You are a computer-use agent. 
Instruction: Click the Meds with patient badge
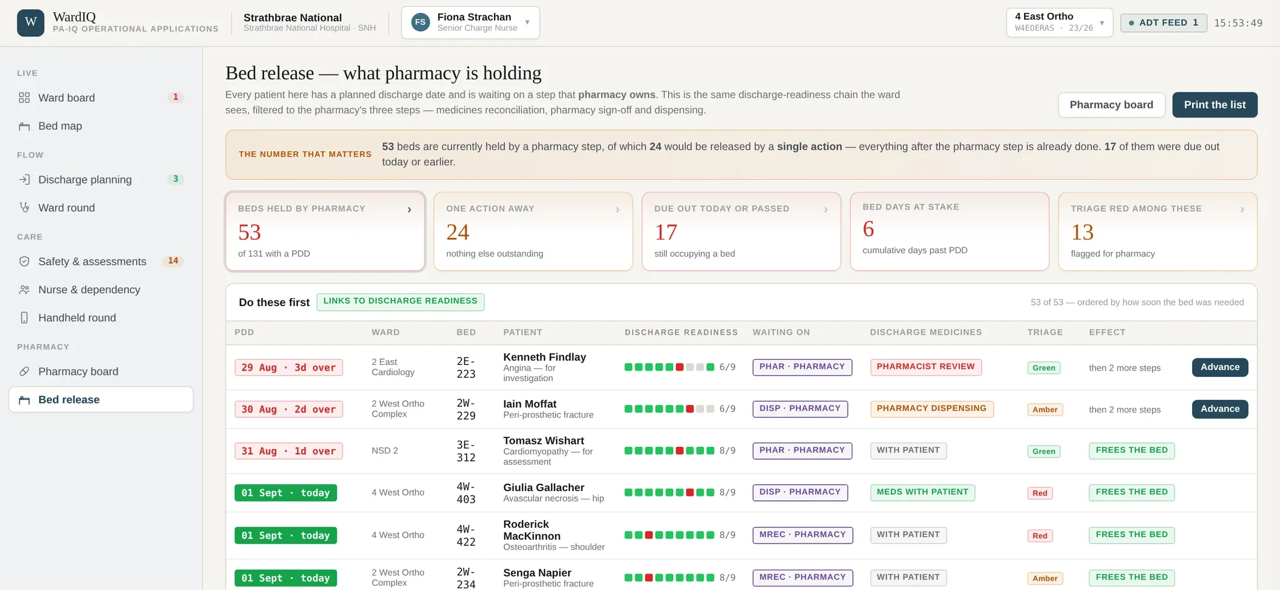coord(922,492)
